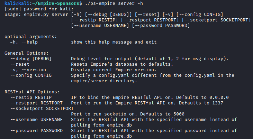Click the Defaults to 5000 socketio text
The image size is (253, 139).
[x=162, y=114]
